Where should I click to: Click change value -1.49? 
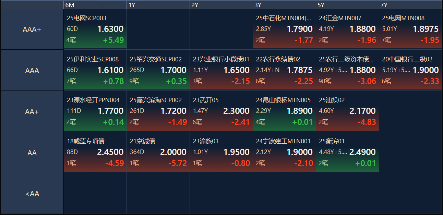[x=177, y=122]
